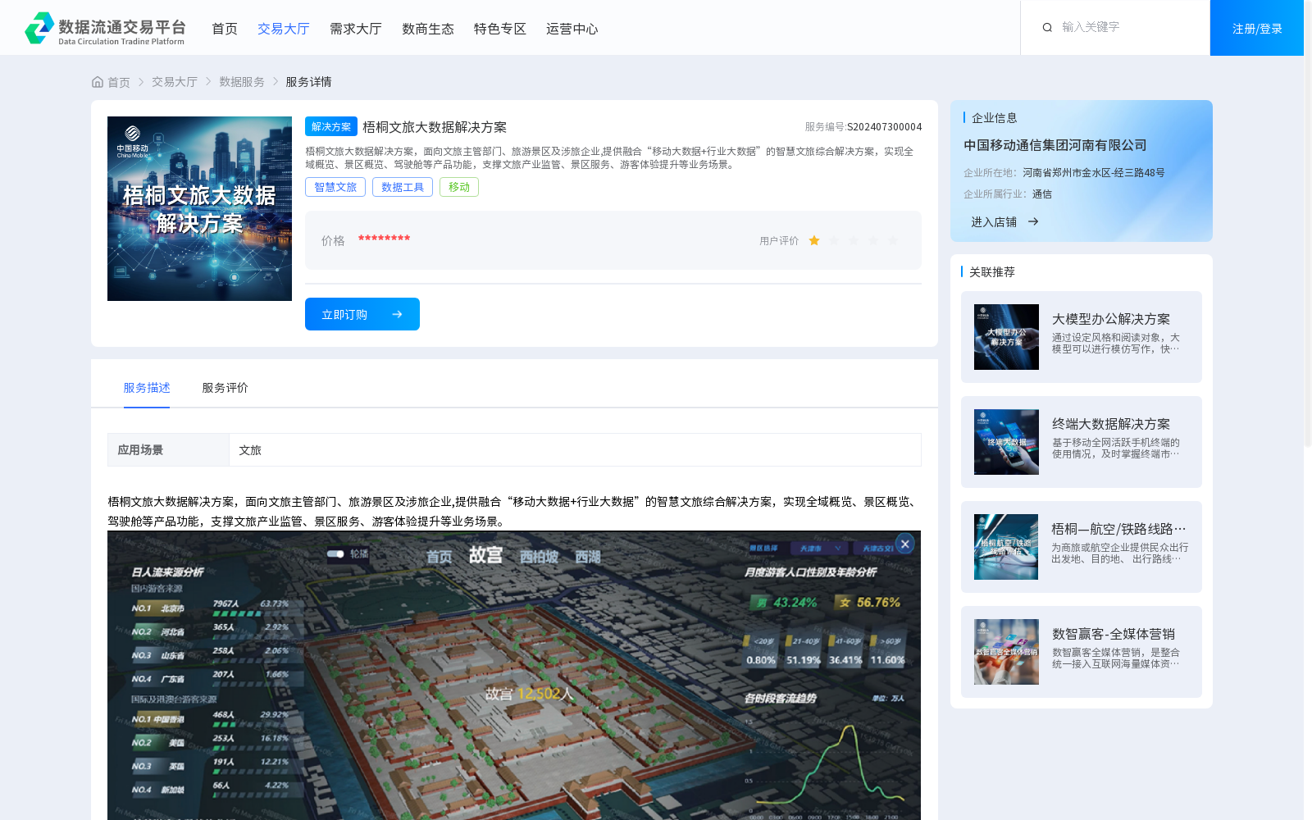
Task: Open the 交易大厅 navigation menu
Action: click(284, 29)
